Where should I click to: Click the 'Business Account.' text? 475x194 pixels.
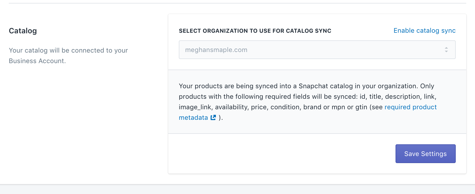tap(37, 61)
